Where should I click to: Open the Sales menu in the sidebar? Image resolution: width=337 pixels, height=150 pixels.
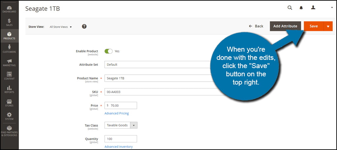coord(9,22)
